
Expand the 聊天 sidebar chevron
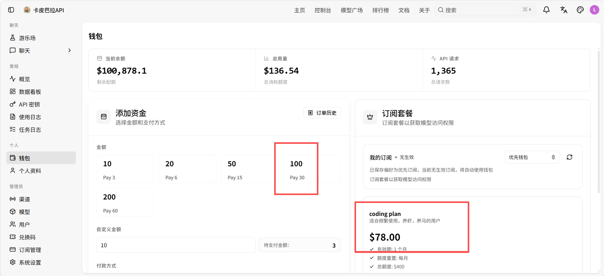click(70, 50)
